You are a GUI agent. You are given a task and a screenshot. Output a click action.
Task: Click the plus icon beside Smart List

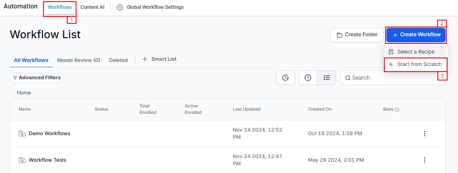(x=145, y=59)
